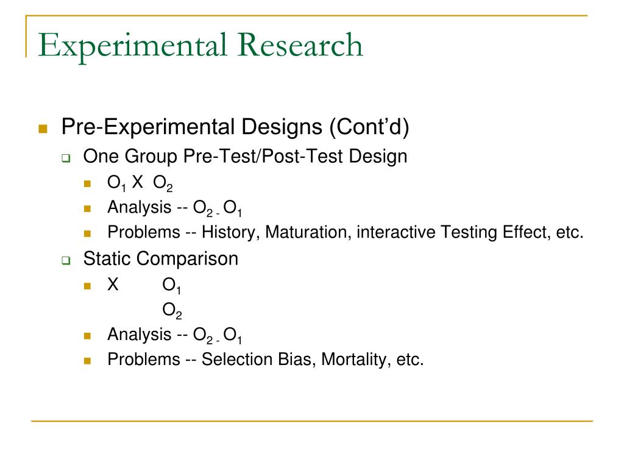Click the hollow square bullet beside One Group Pre-Test/Post-Test

[66, 158]
